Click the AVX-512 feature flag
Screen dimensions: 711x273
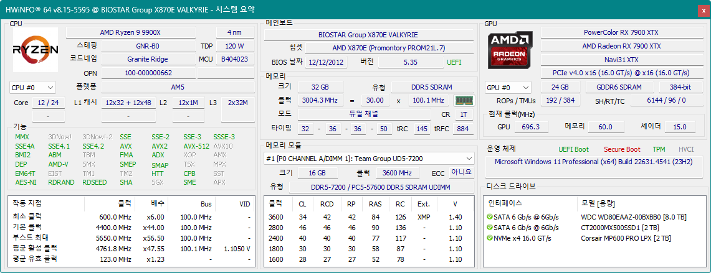pos(196,146)
